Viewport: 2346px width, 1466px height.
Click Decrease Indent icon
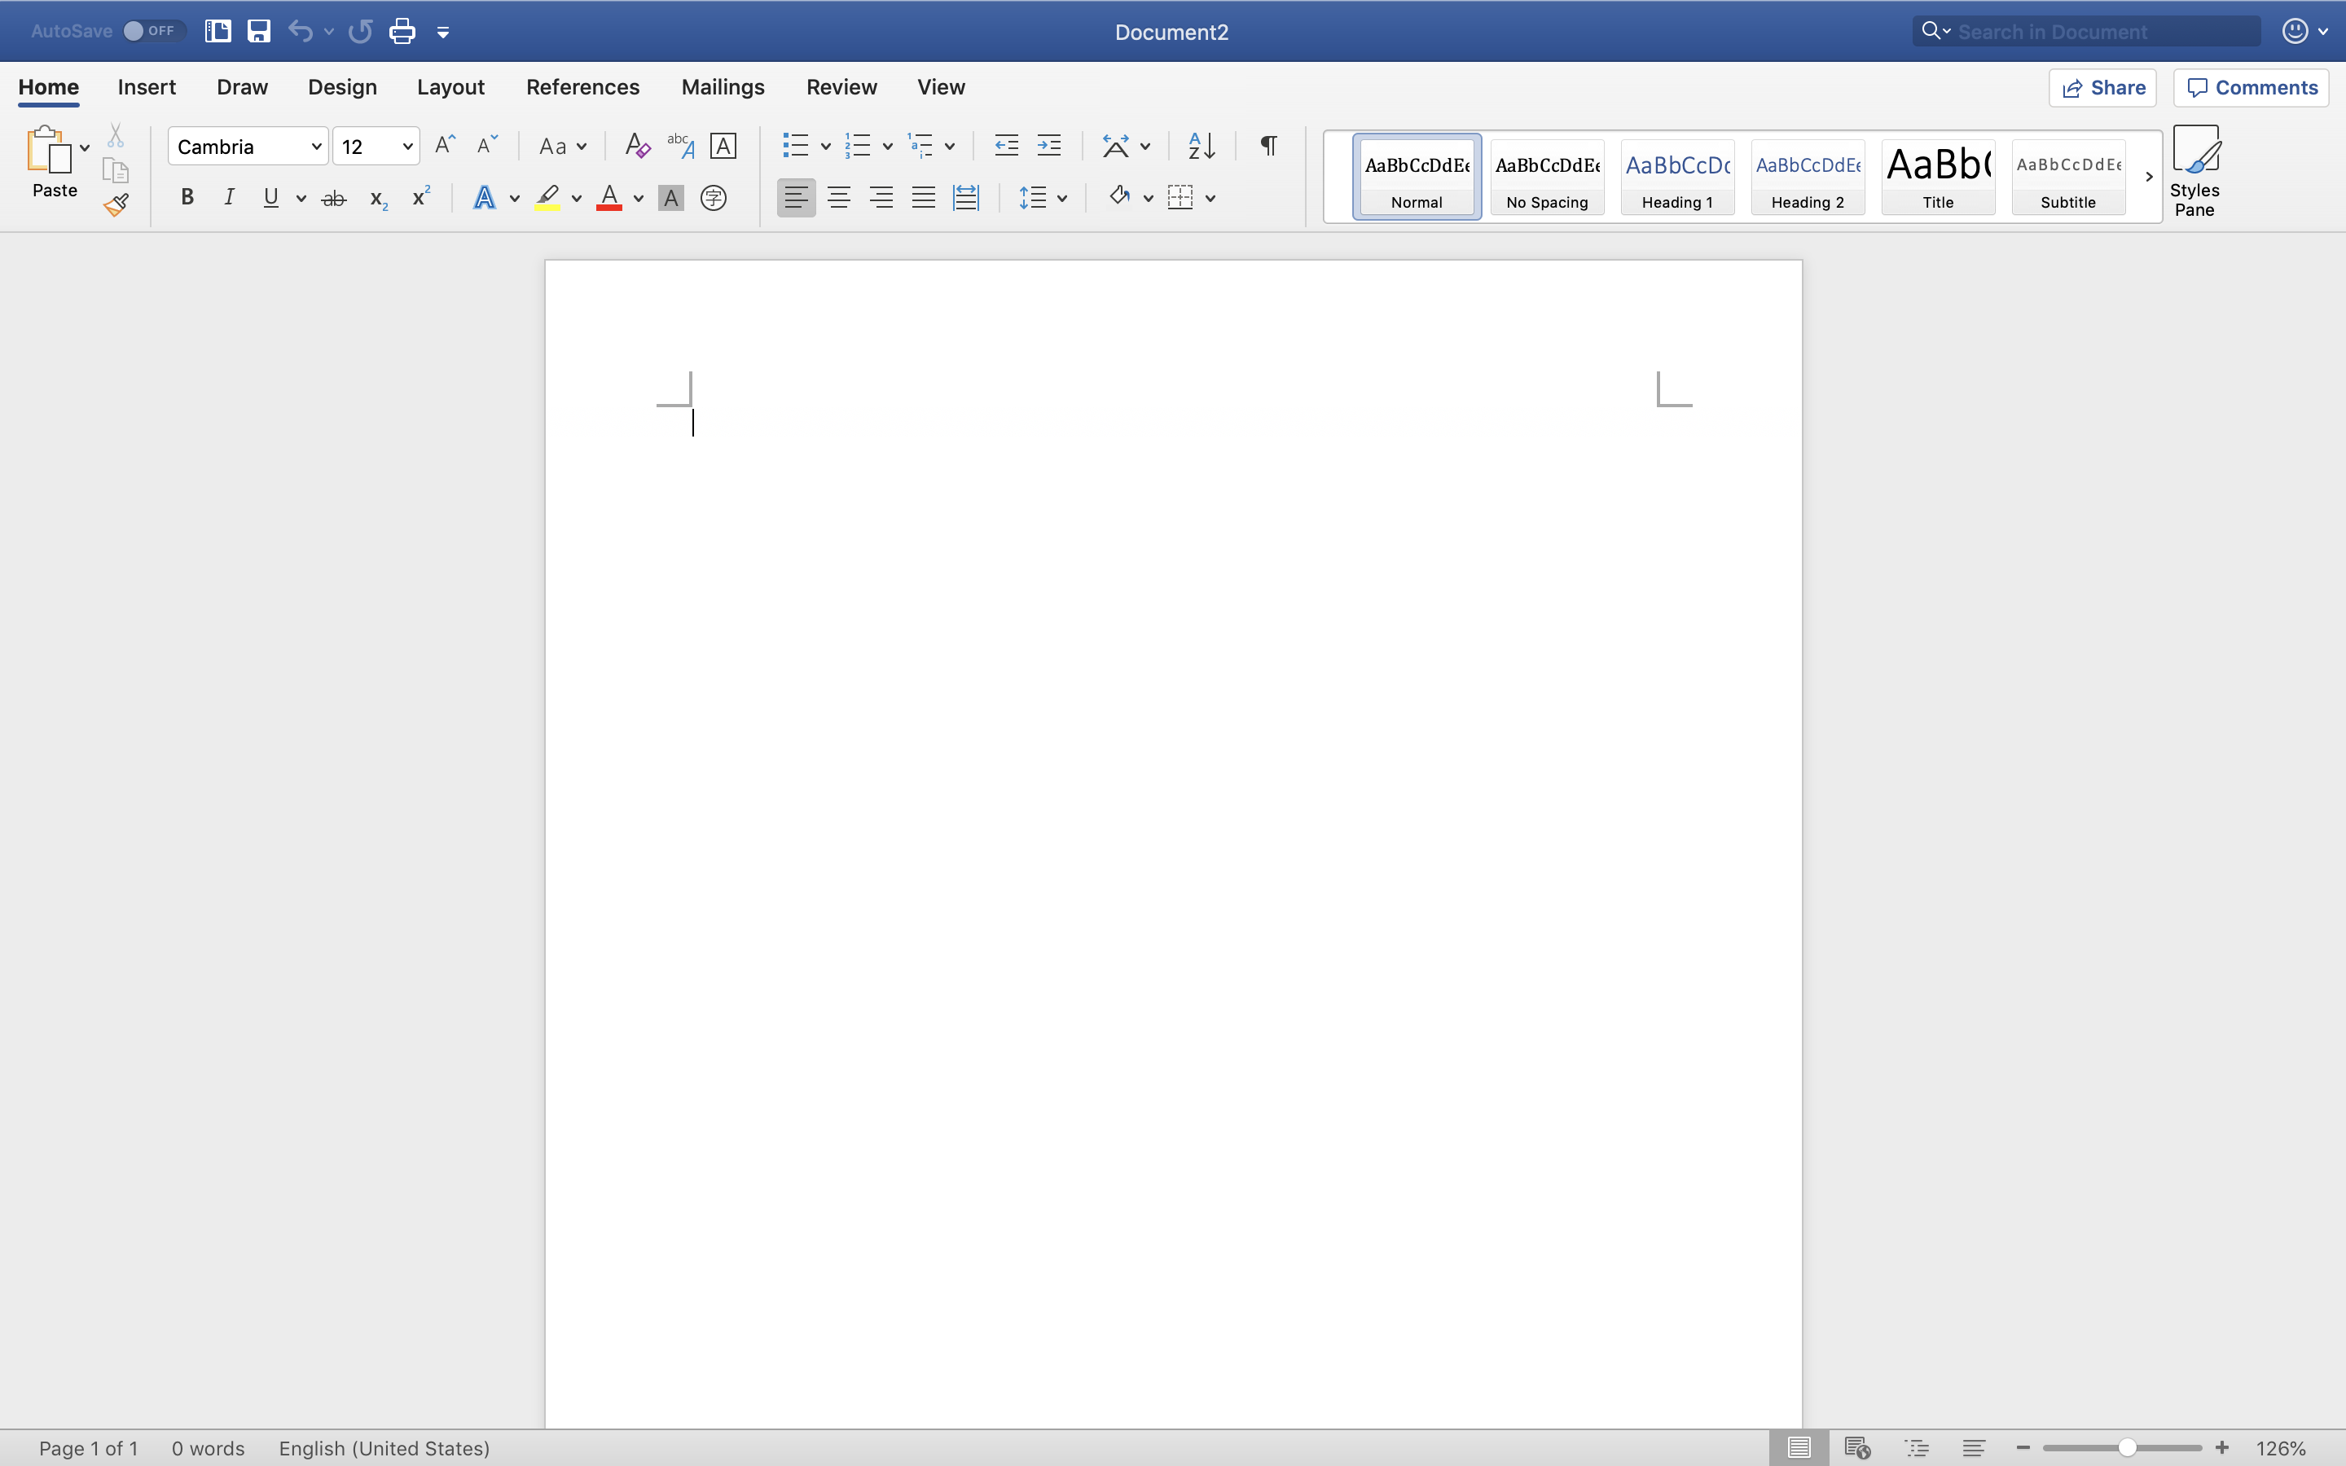(1006, 146)
